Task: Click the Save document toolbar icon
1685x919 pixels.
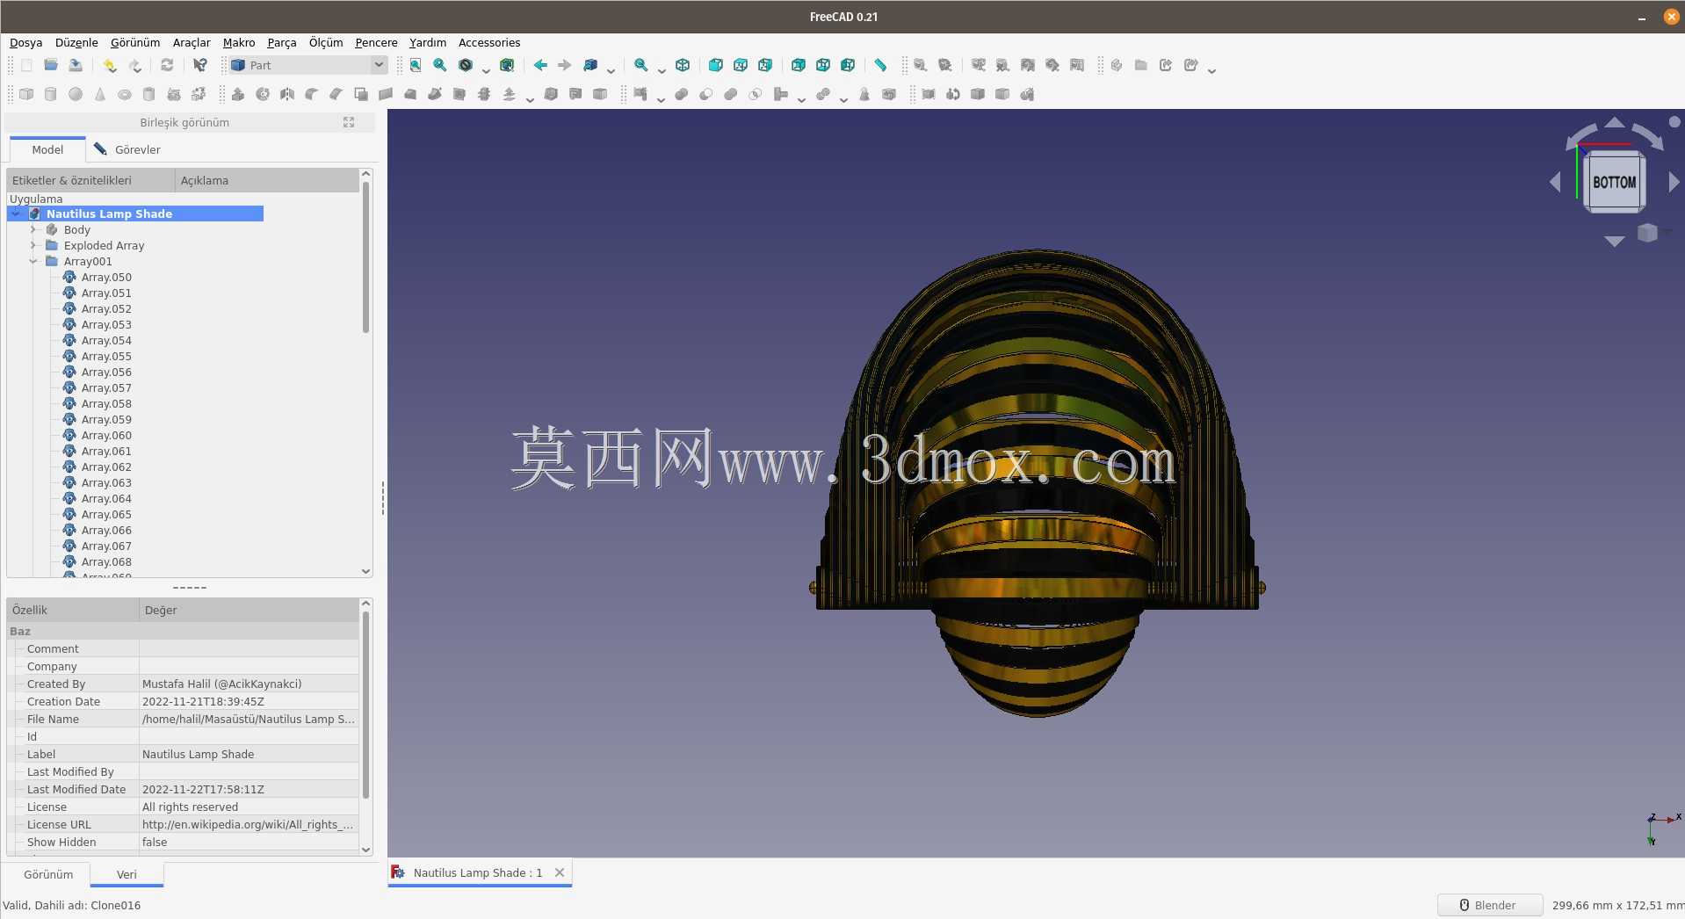Action: coord(76,65)
